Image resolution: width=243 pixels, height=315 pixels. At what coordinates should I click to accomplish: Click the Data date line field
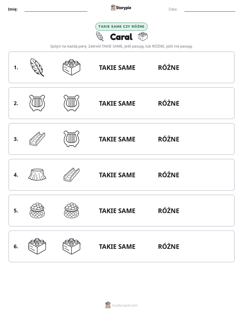click(210, 10)
